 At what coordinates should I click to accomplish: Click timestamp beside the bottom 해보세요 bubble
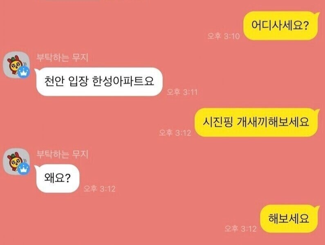click(241, 229)
